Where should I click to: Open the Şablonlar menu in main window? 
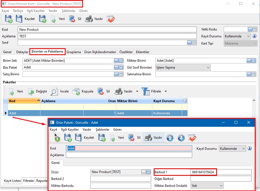tap(68, 11)
